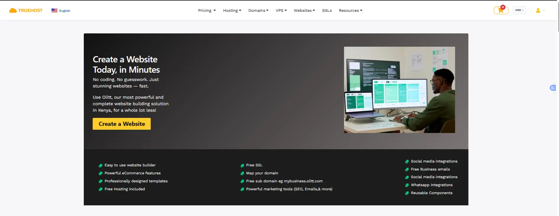Viewport: 559px width, 216px height.
Task: Click bullet icon beside Free Hosting included
Action: tap(101, 189)
